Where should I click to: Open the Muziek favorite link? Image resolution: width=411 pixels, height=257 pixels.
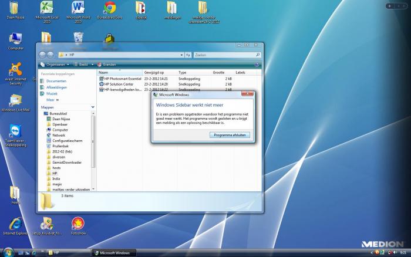point(49,93)
